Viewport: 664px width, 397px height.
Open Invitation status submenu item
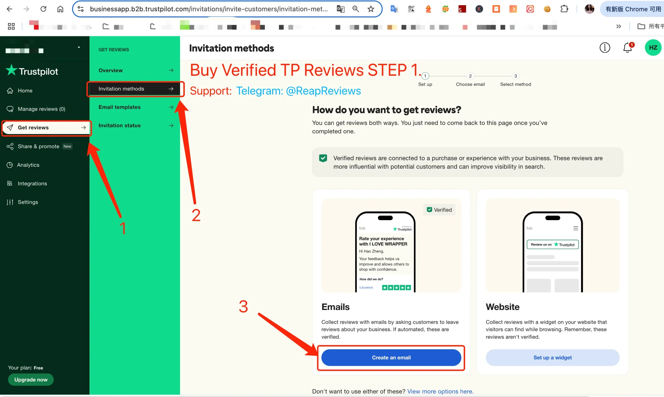click(136, 125)
